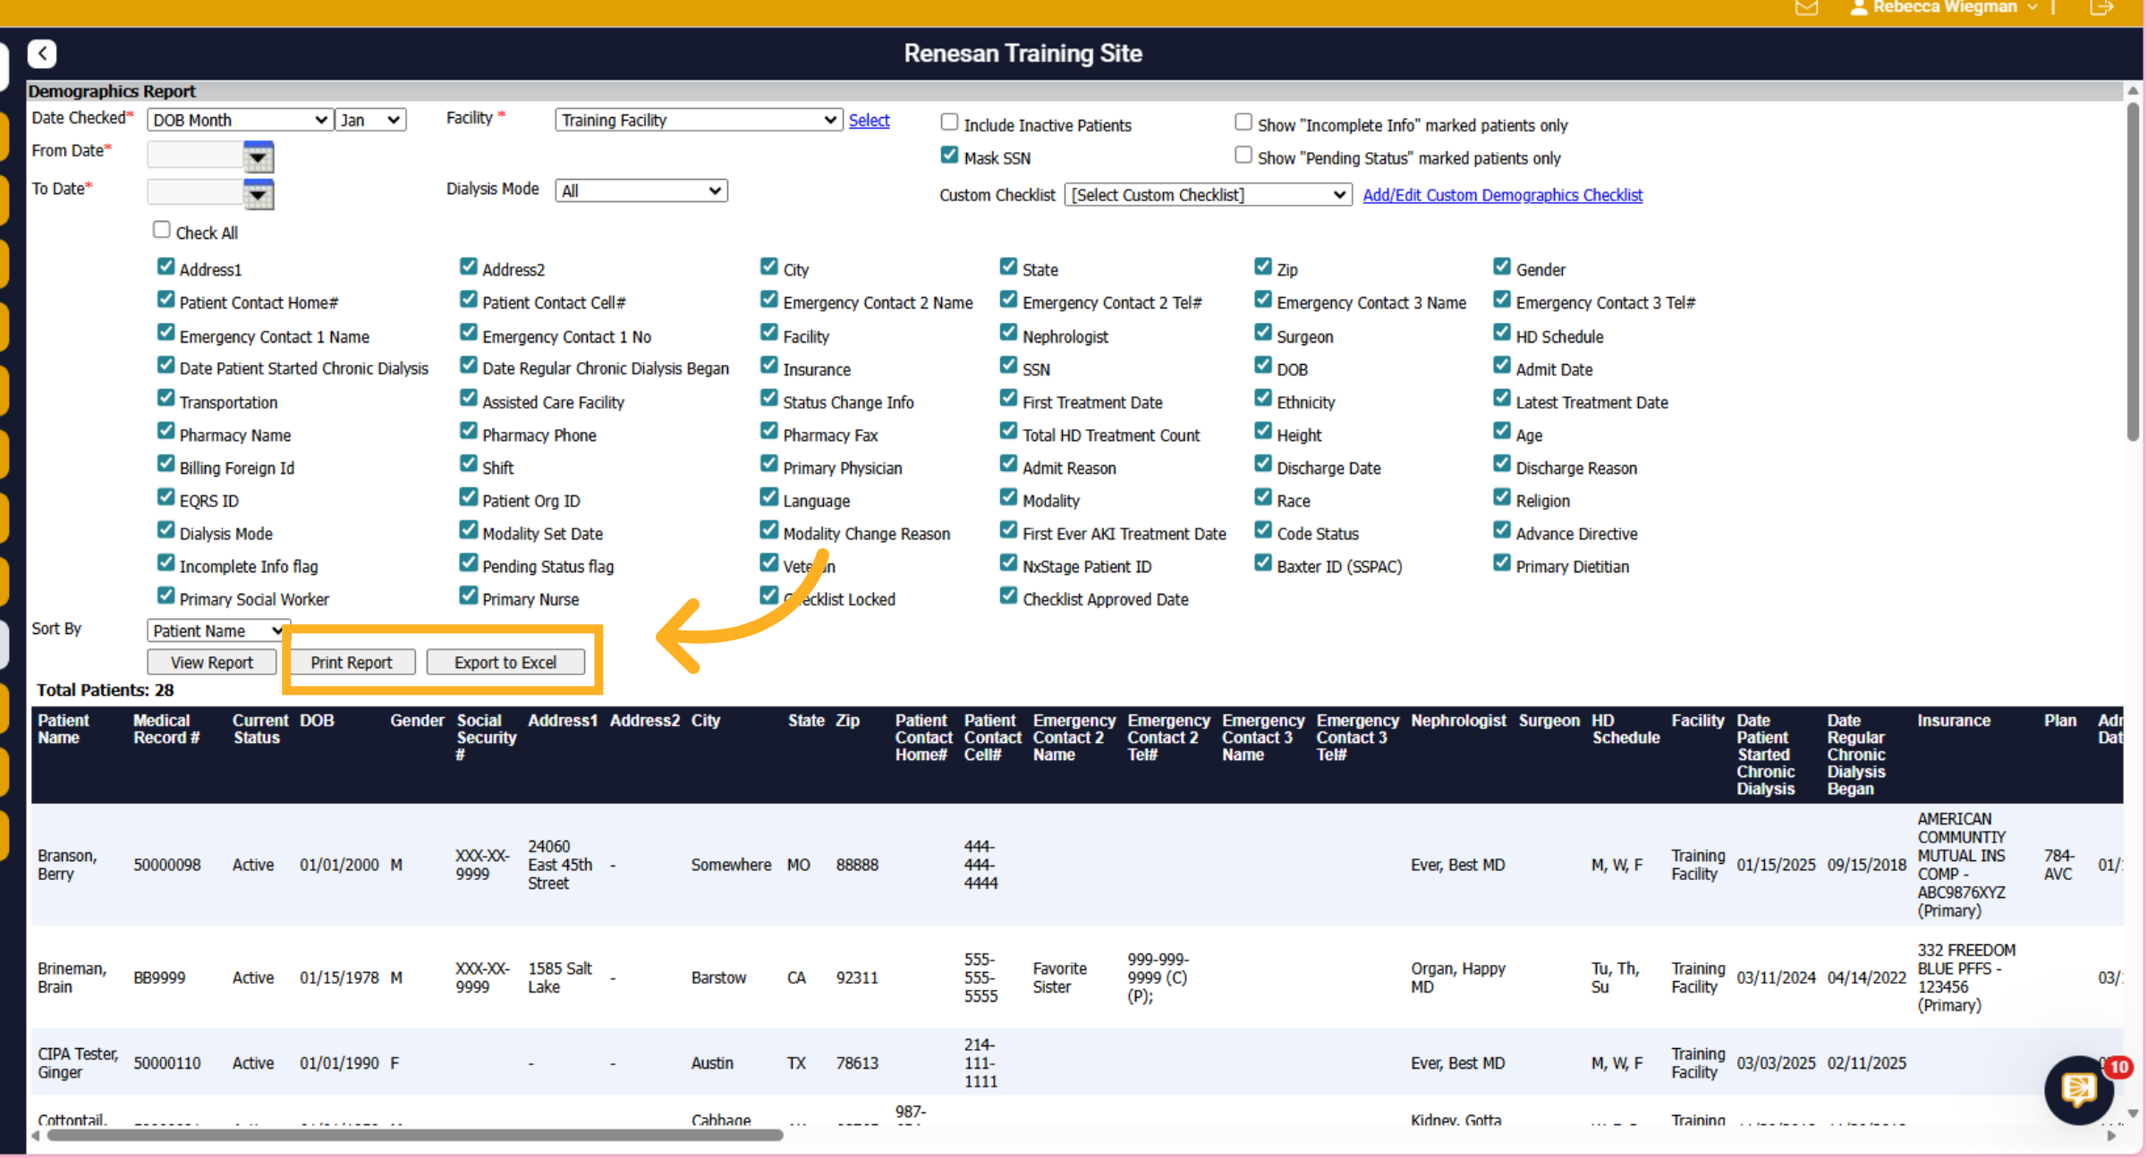This screenshot has height=1158, width=2147.
Task: Enable Include Inactive Patients checkbox
Action: point(949,123)
